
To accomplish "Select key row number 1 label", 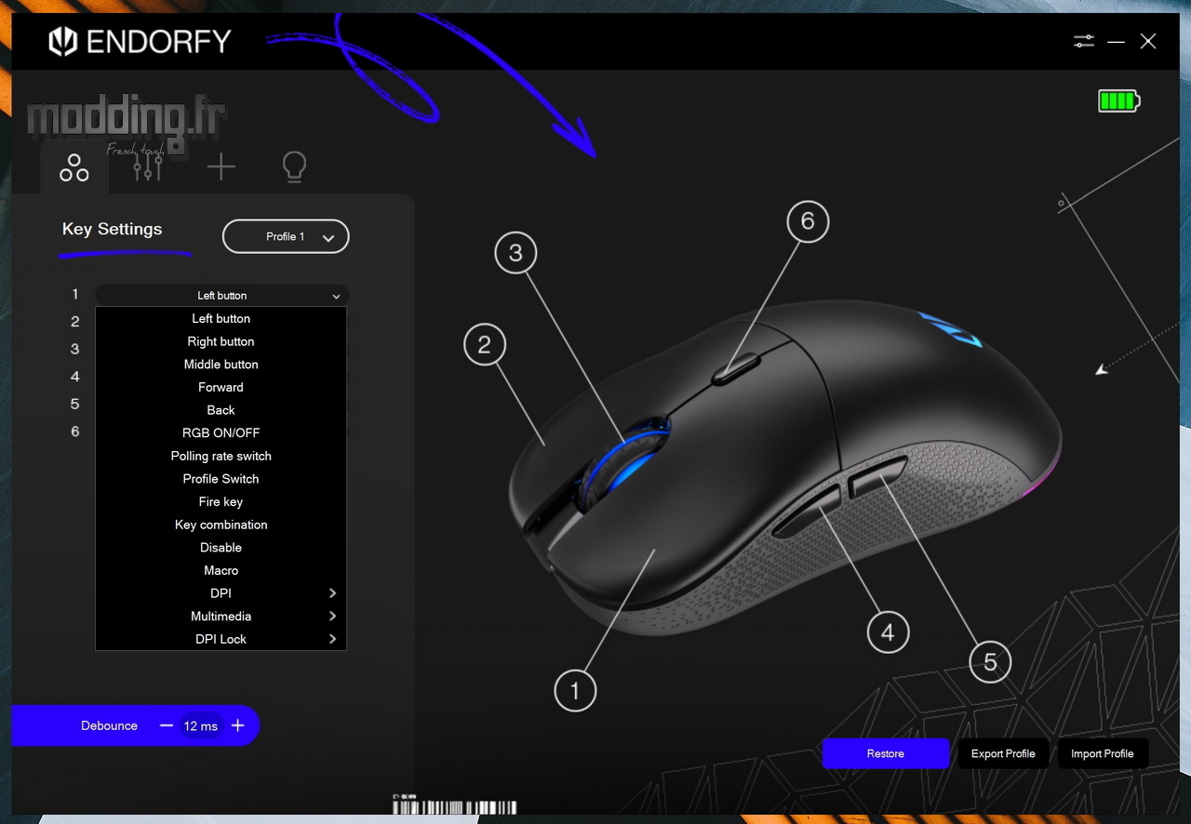I will tap(75, 294).
